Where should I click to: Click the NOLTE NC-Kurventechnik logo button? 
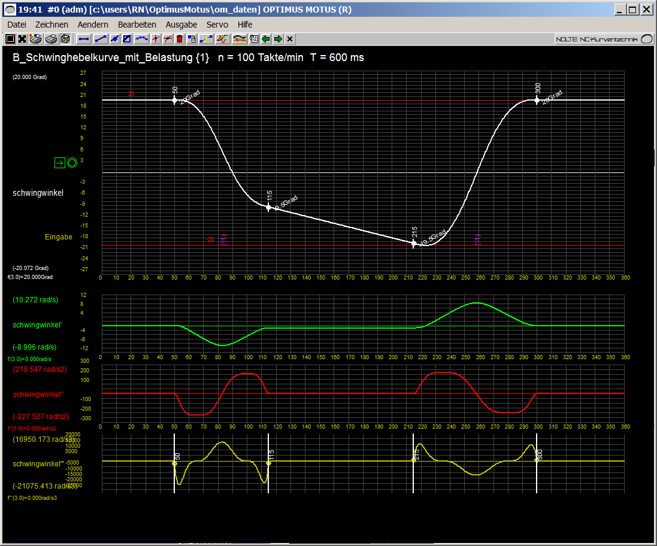point(604,39)
